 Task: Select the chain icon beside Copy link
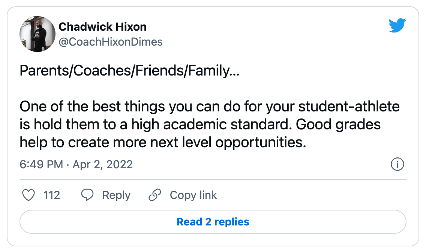click(155, 195)
